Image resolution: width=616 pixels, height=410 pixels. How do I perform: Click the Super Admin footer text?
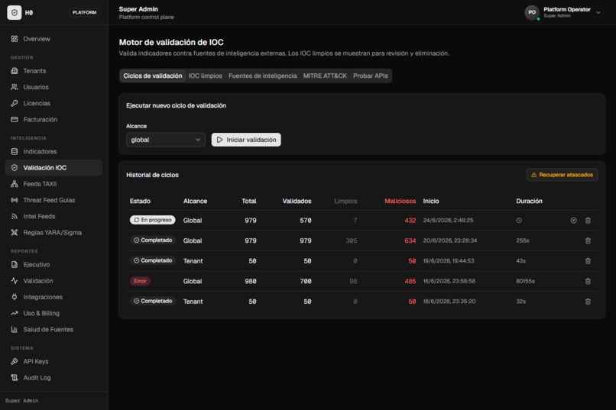click(21, 401)
